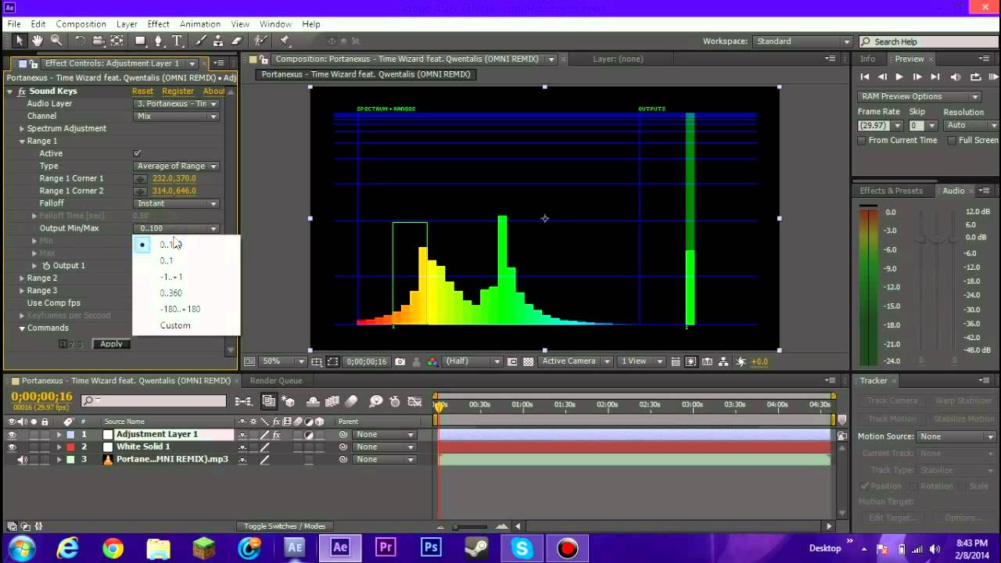Expand the Range 2 group
Screen dimensions: 1001x563
[x=22, y=278]
